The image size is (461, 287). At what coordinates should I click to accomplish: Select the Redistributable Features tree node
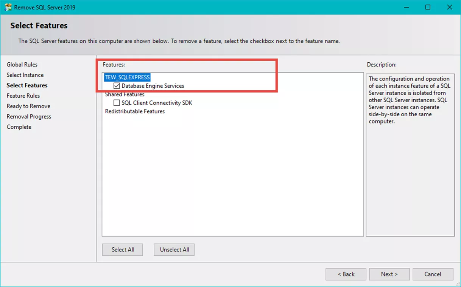point(135,111)
